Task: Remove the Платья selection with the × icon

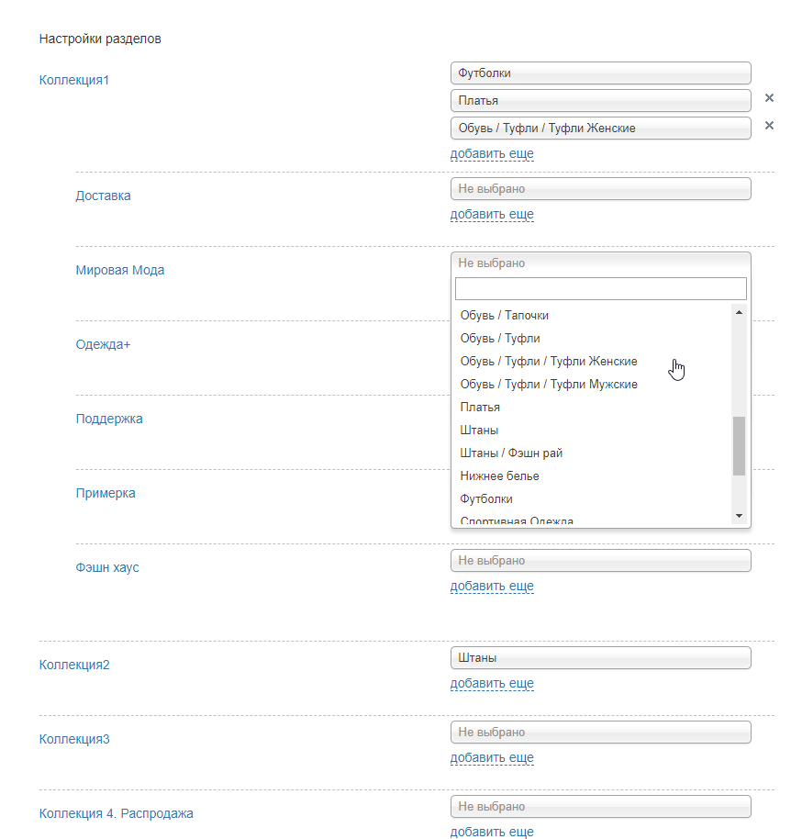Action: [x=769, y=98]
